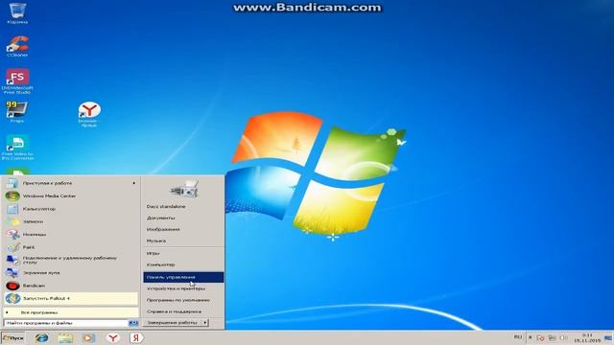The image size is (614, 345).
Task: Click the Bandicam label in Start menu
Action: point(34,286)
